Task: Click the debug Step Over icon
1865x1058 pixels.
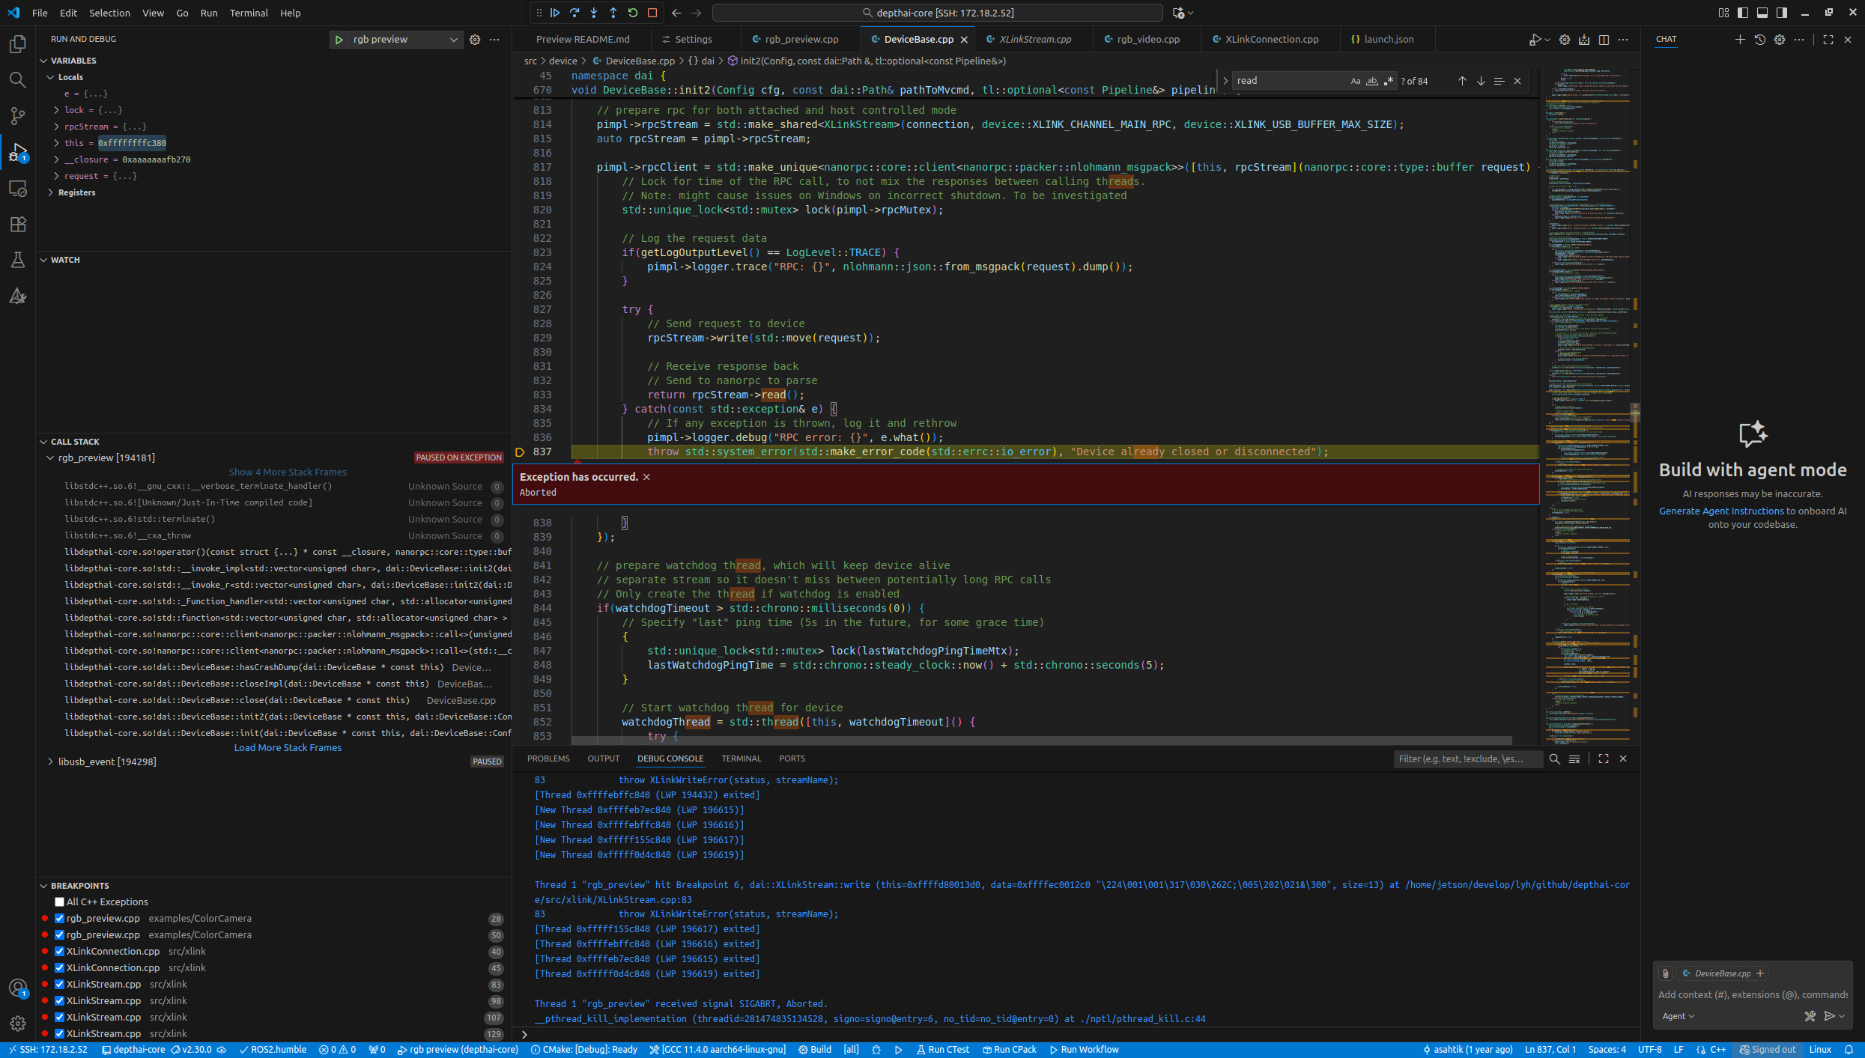Action: (574, 13)
